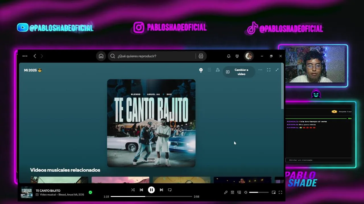Enter full screen from the player bar

[x=280, y=192]
